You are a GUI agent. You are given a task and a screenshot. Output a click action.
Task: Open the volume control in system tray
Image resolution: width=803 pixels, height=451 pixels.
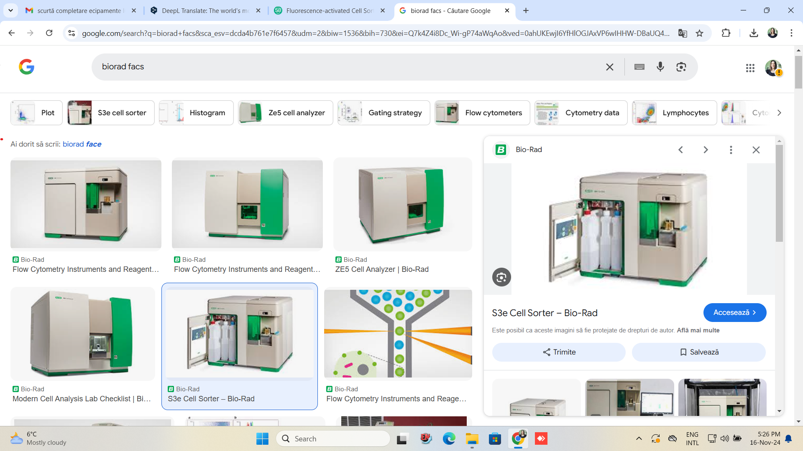pos(725,438)
